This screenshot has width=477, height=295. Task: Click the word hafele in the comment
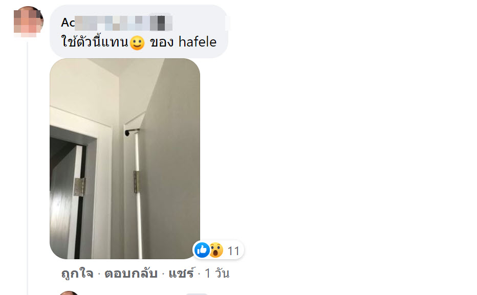point(198,42)
